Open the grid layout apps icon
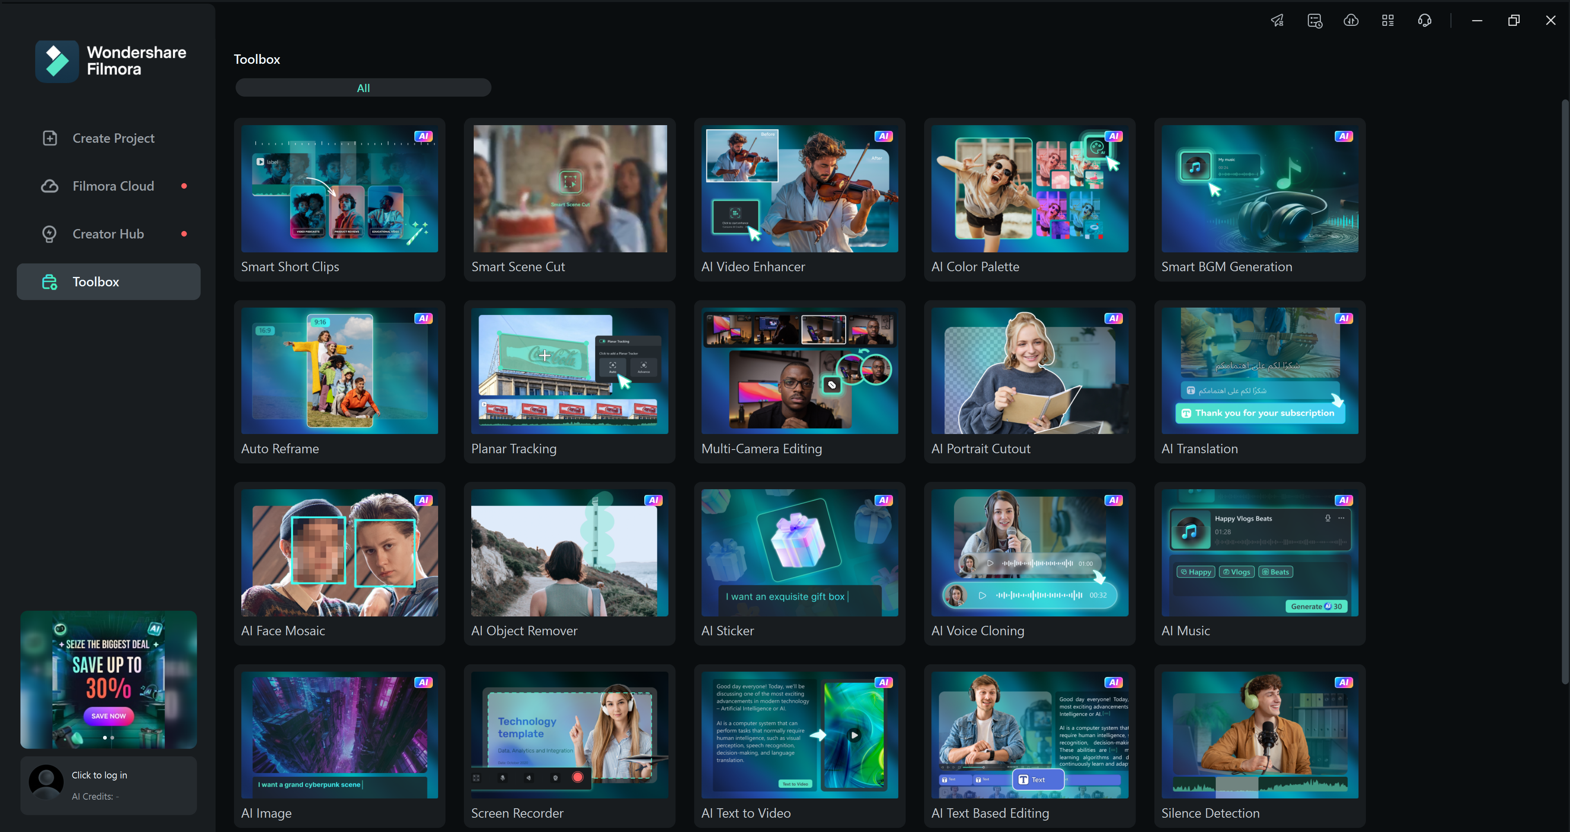 pyautogui.click(x=1388, y=21)
